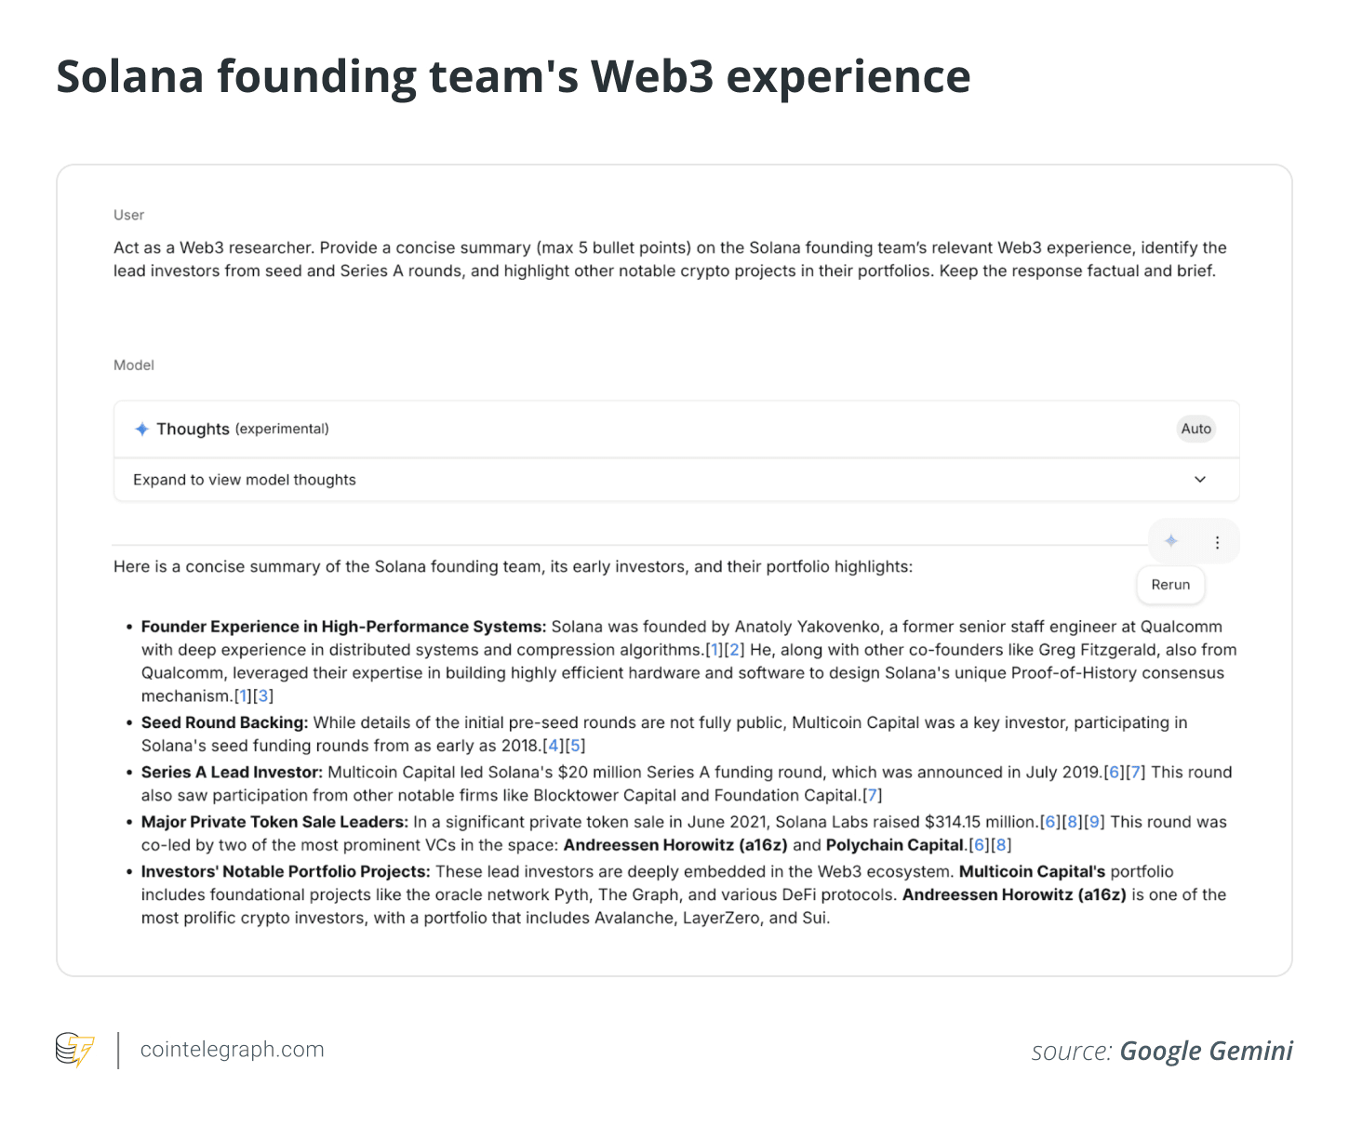
Task: Open the three-dot more options menu
Action: coord(1217,542)
